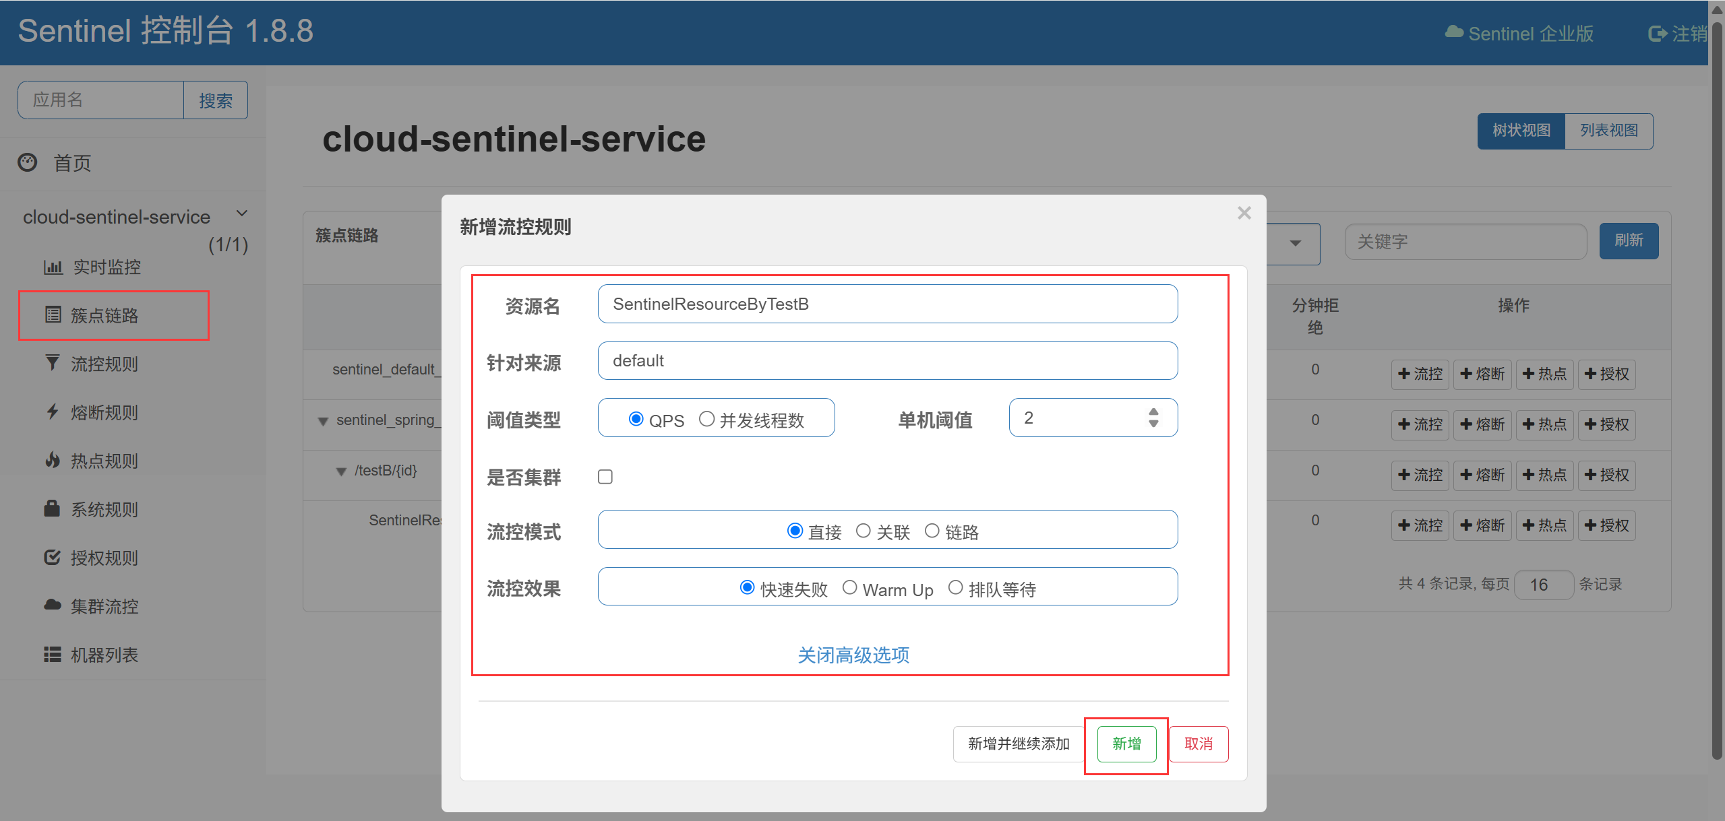Collapse the /testB/{id} tree node
1725x821 pixels.
[x=341, y=471]
